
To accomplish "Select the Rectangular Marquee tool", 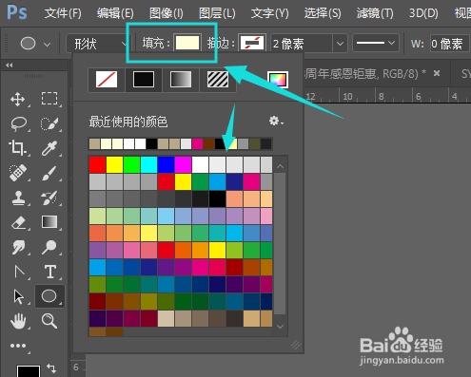I will (49, 99).
